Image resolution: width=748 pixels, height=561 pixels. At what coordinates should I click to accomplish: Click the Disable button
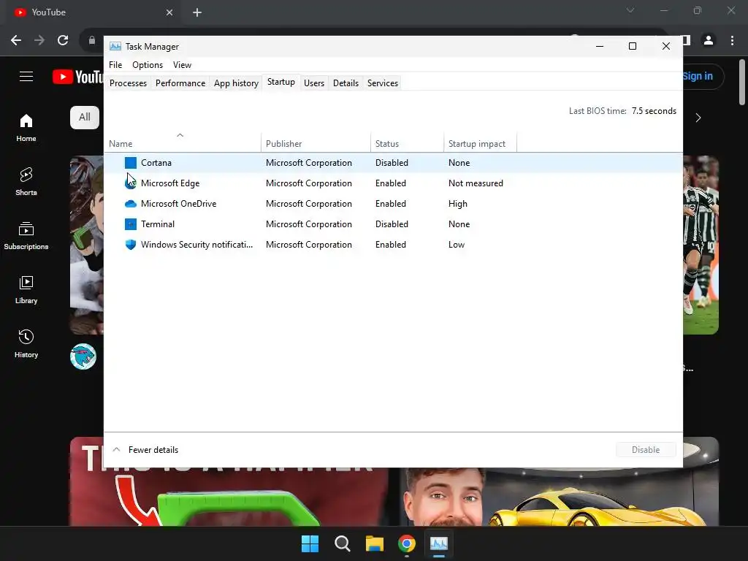coord(646,450)
